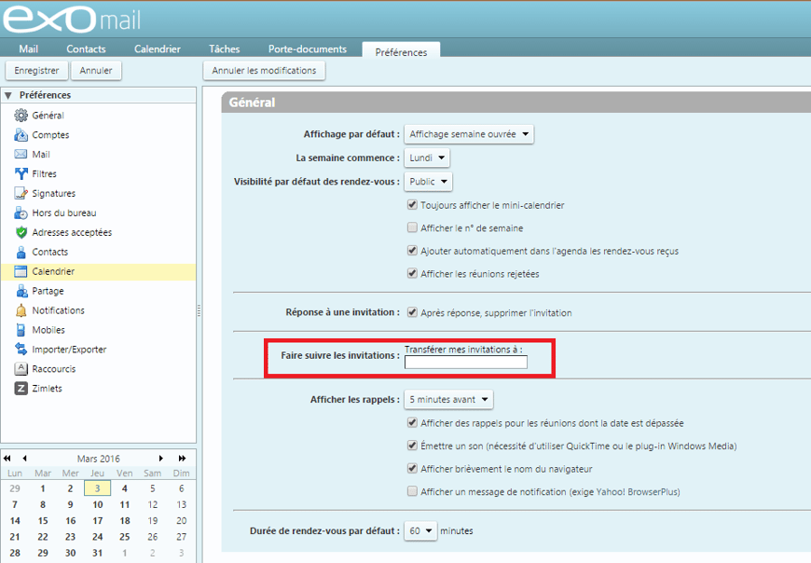The height and width of the screenshot is (563, 811).
Task: Open the Mail tab
Action: [x=29, y=49]
